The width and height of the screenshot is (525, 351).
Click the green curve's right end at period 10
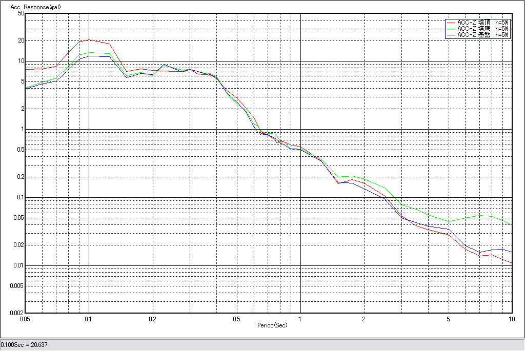(512, 225)
